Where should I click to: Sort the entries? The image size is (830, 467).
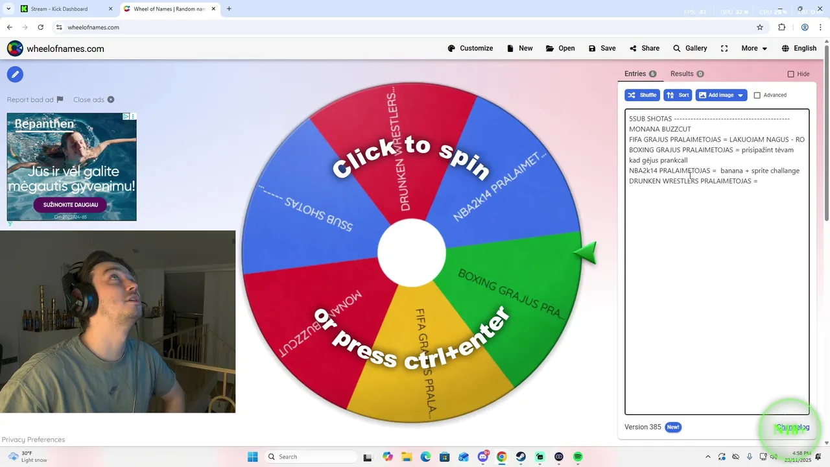pyautogui.click(x=678, y=95)
